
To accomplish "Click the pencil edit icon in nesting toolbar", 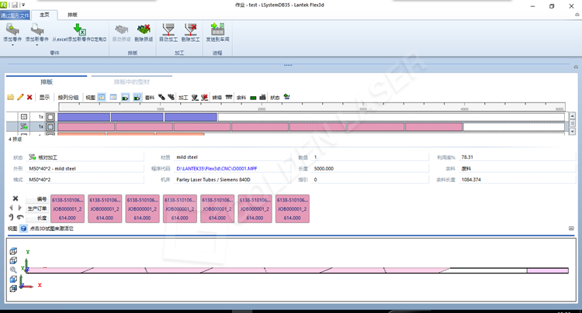I will click(x=20, y=98).
